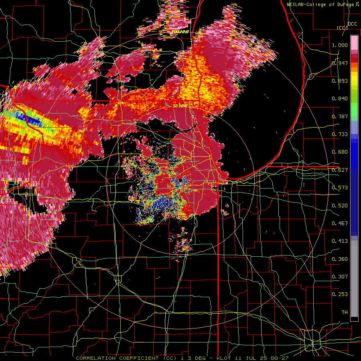Click the NEXLAB-College of DuPage label
Screen dimensions: 361x361
(321, 4)
